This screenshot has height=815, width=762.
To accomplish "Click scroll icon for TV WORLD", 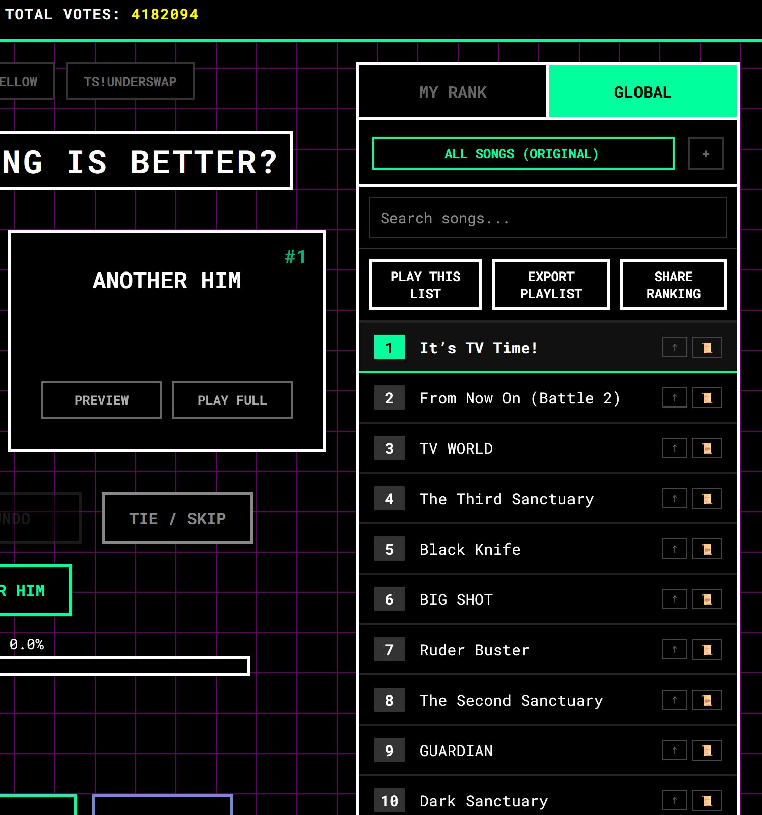I will (x=707, y=448).
